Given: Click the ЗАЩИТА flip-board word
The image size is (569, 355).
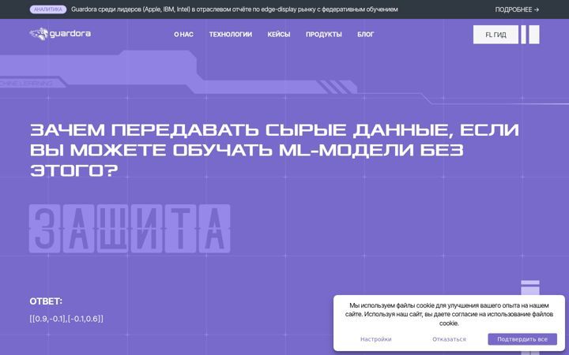Looking at the screenshot, I should (130, 229).
